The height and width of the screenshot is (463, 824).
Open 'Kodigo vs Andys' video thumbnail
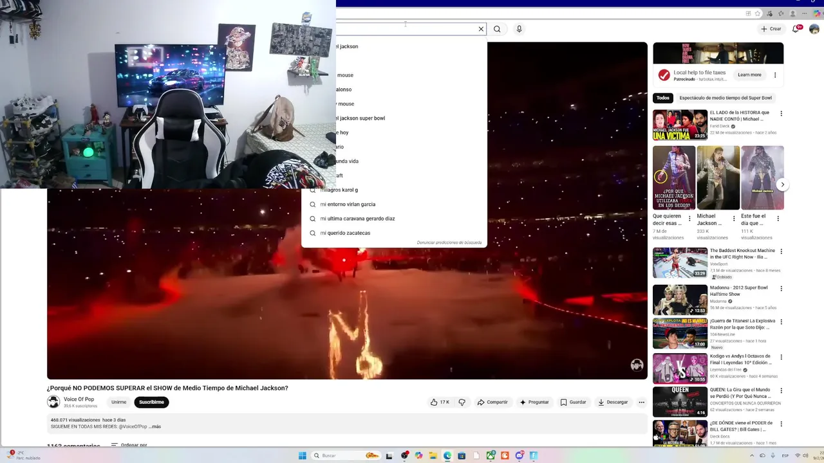[680, 368]
